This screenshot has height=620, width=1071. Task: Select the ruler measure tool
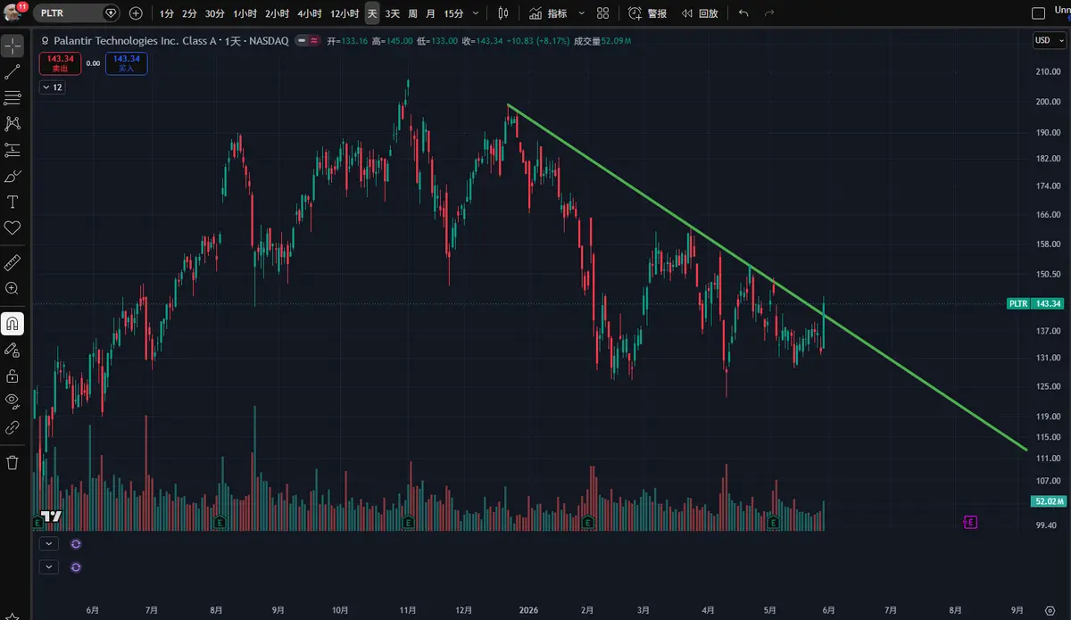coord(12,262)
